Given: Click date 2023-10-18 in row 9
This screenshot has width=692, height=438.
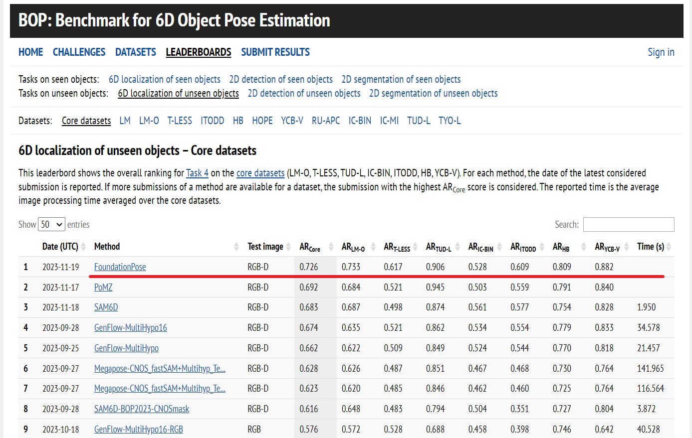Looking at the screenshot, I should pyautogui.click(x=60, y=429).
